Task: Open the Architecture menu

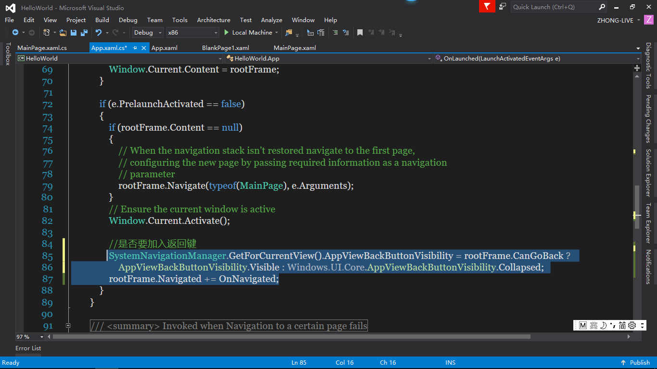Action: pos(214,20)
